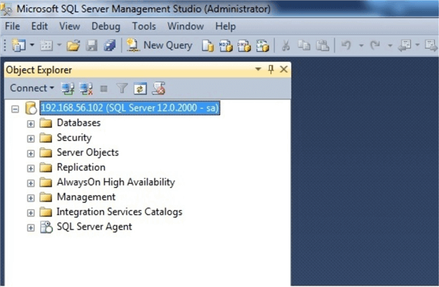Click the New Project toolbar icon
Image resolution: width=439 pixels, height=287 pixels.
pyautogui.click(x=18, y=45)
